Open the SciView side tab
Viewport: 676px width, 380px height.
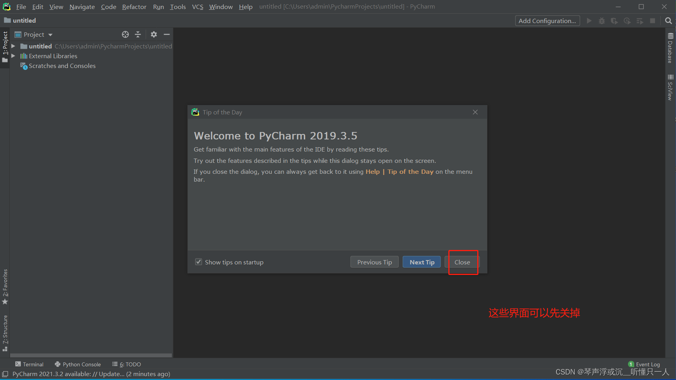(x=670, y=87)
